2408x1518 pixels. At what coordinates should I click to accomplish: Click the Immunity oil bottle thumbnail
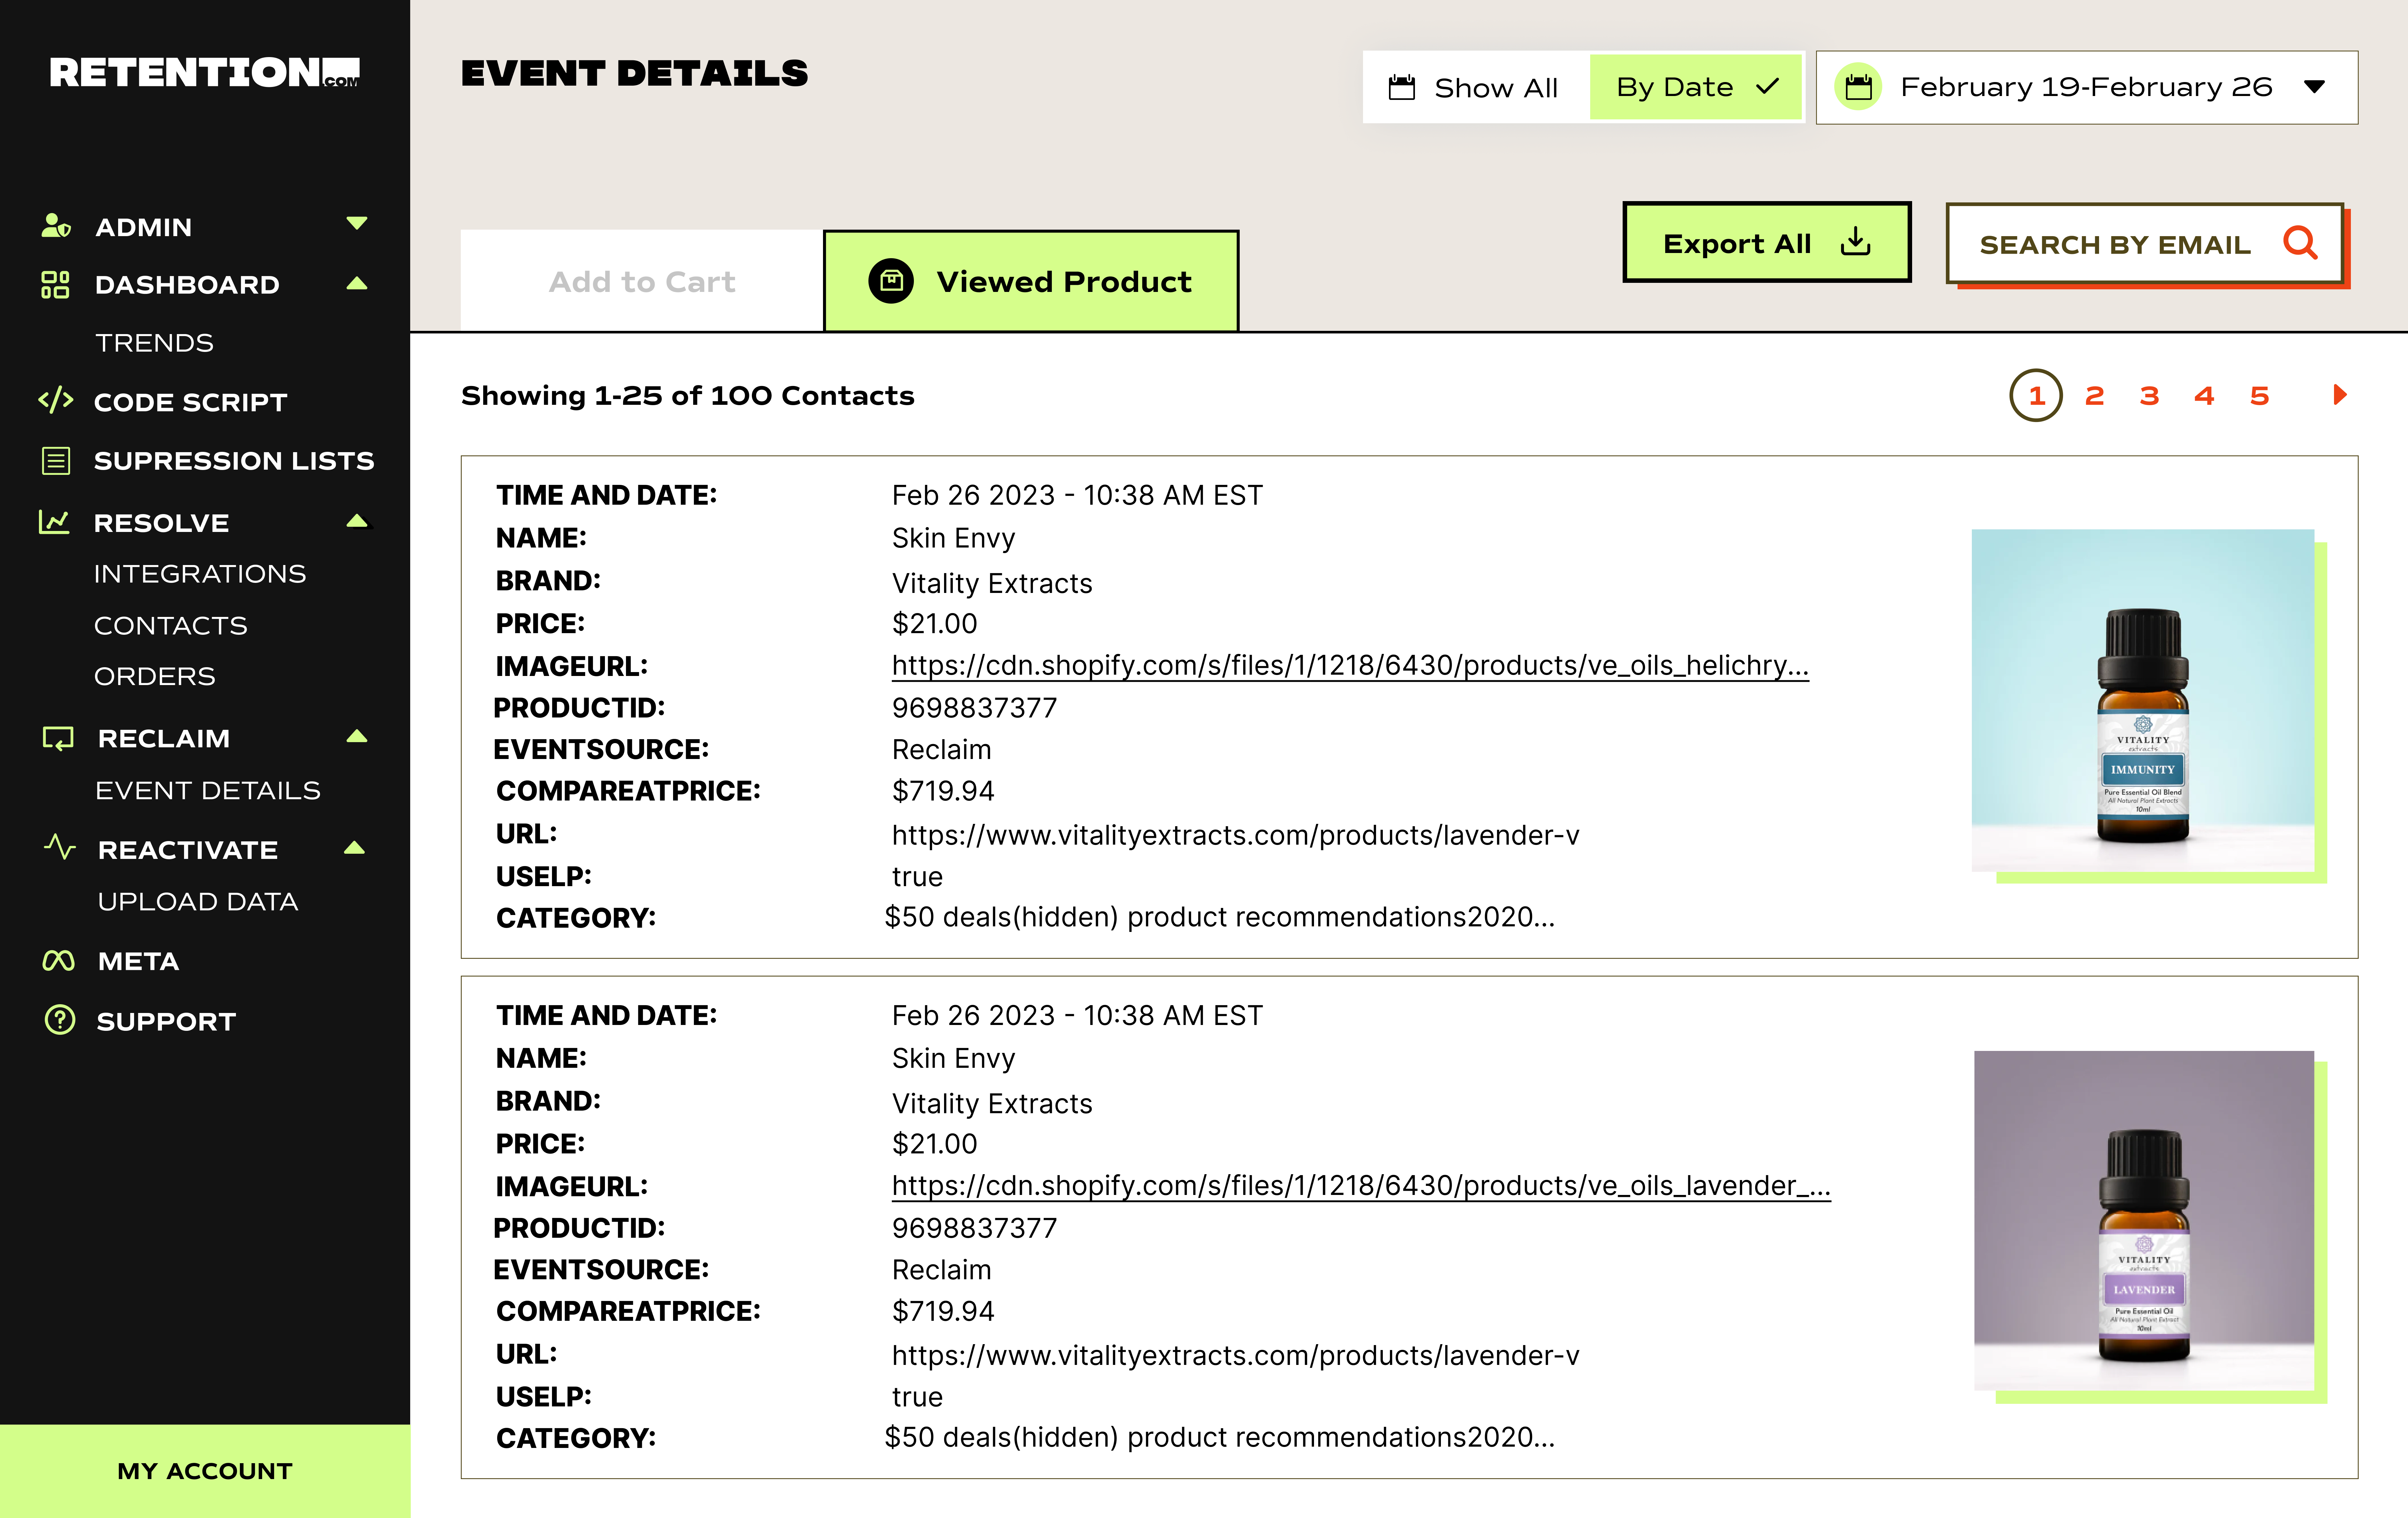click(x=2143, y=701)
